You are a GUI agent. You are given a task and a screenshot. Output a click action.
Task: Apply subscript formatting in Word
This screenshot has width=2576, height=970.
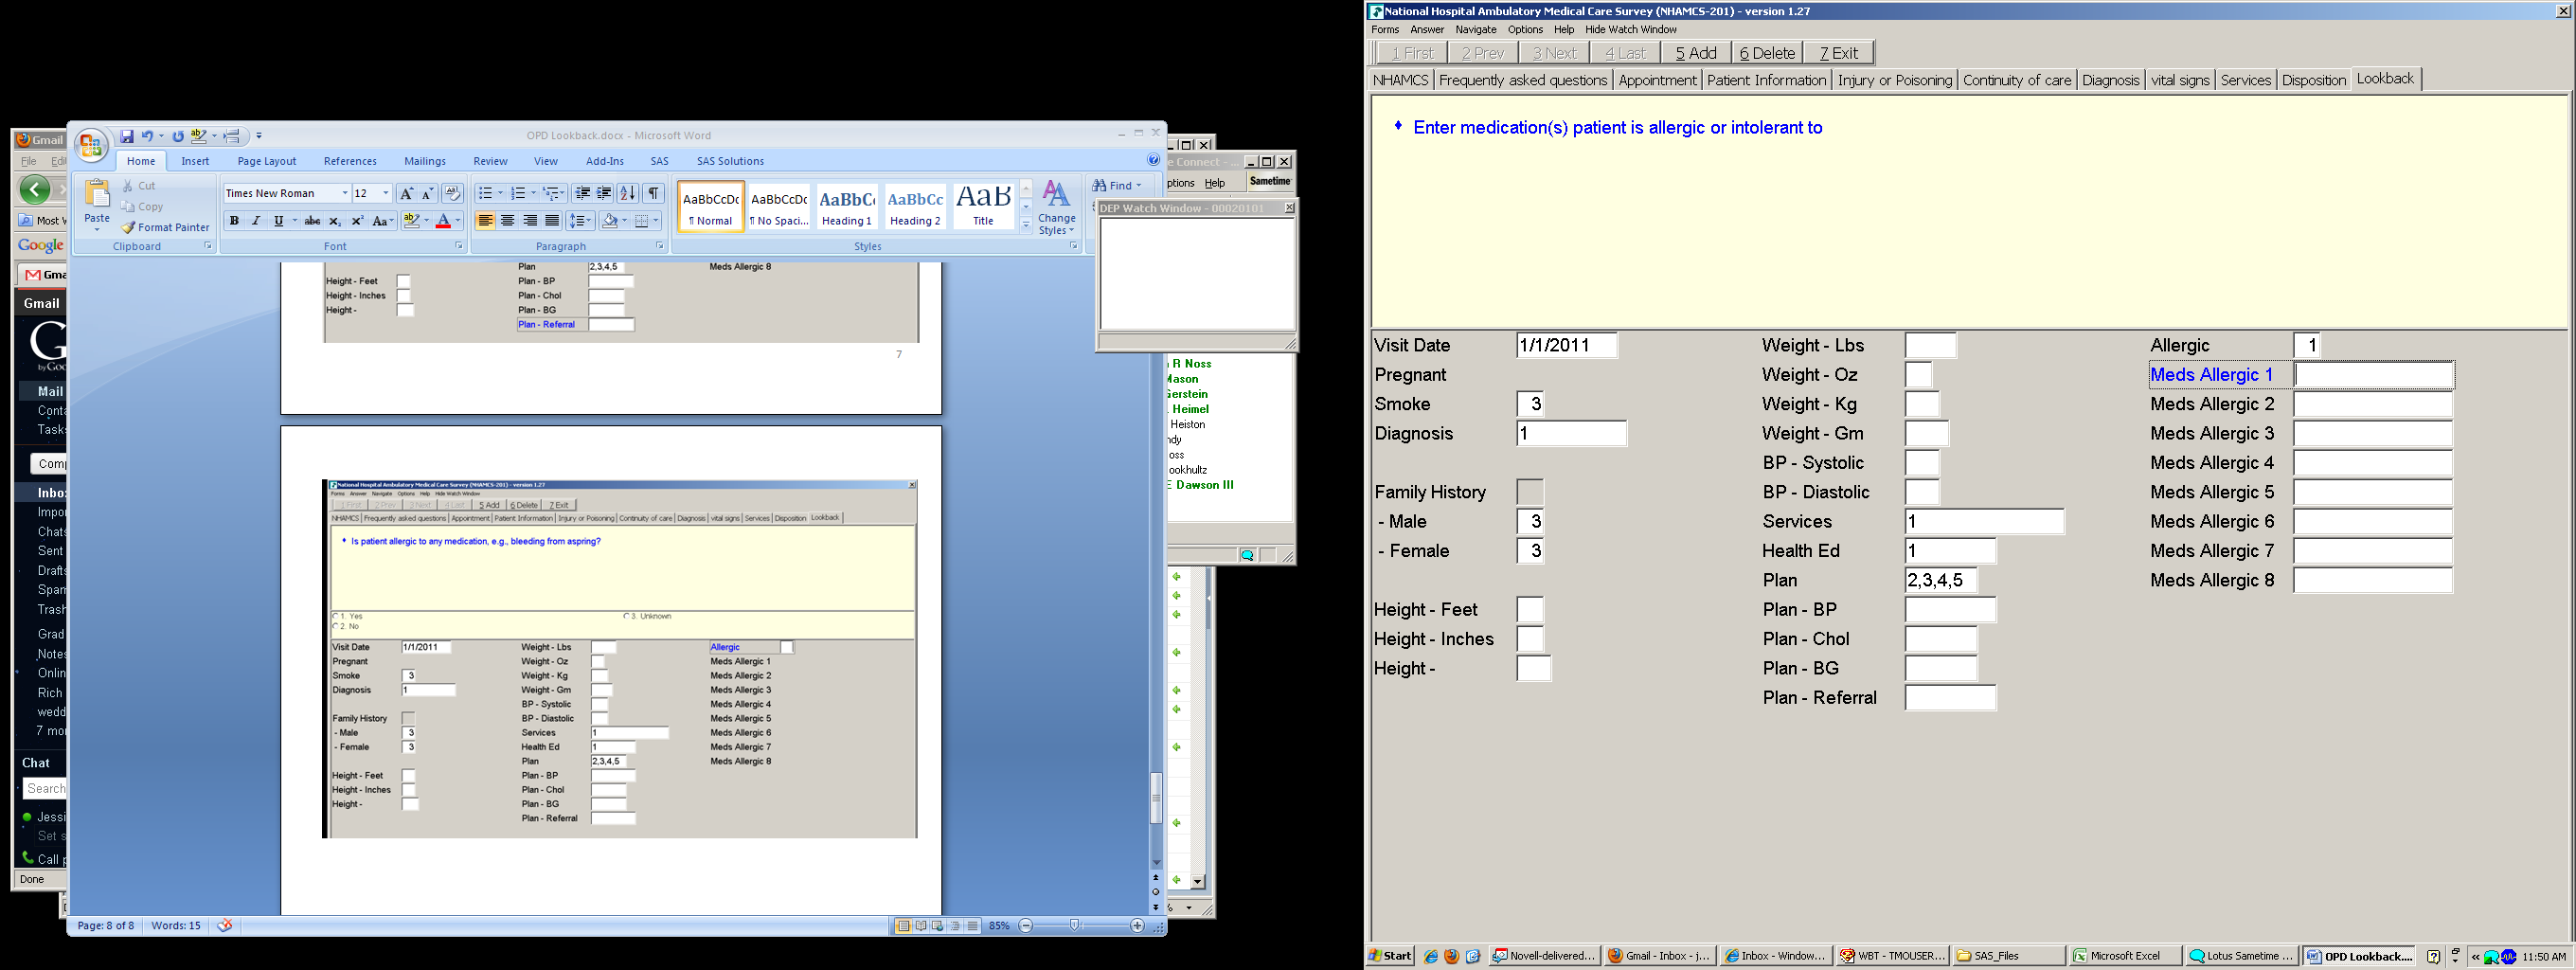335,221
